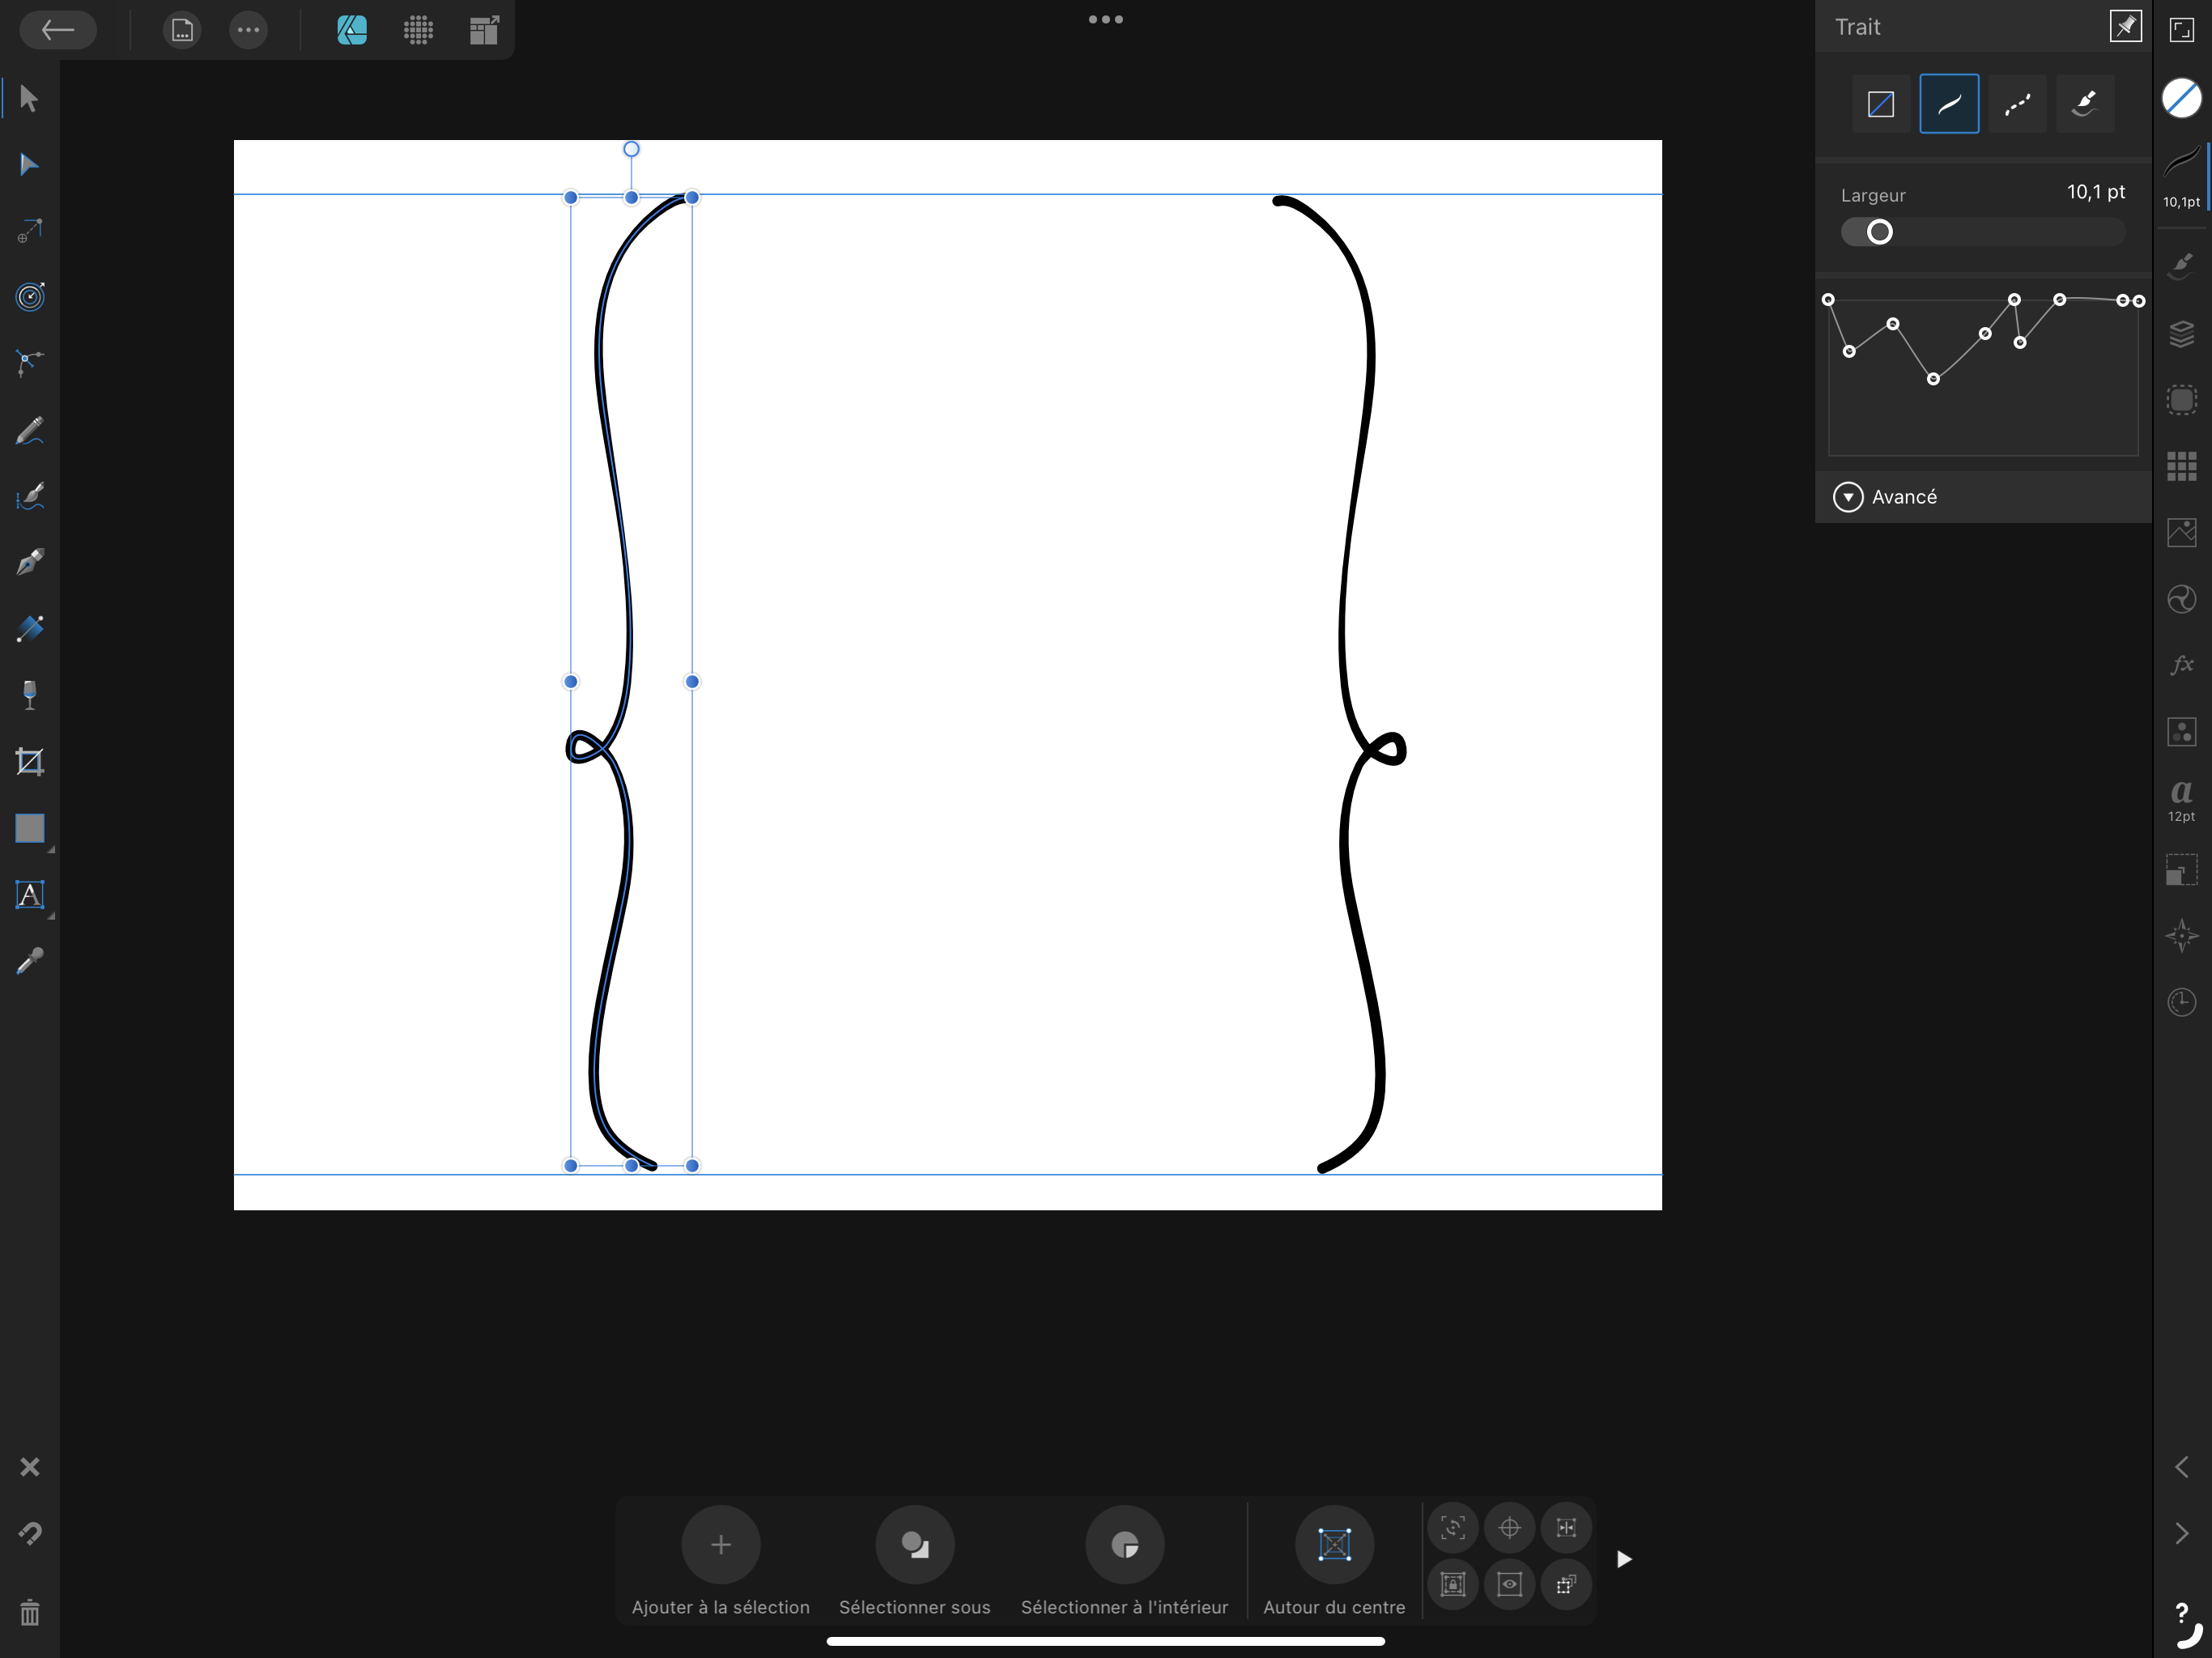The height and width of the screenshot is (1658, 2212).
Task: Open the Navigator studio
Action: (2181, 936)
